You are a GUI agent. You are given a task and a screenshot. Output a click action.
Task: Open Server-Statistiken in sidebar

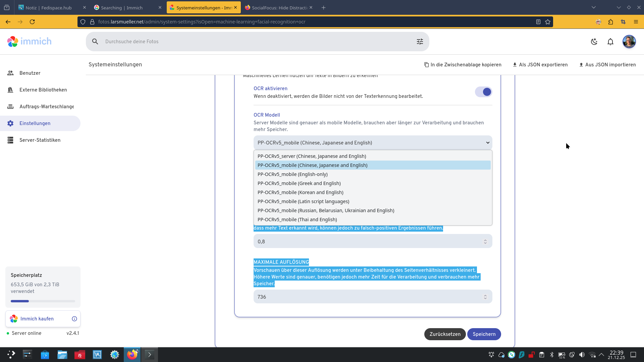coord(40,140)
